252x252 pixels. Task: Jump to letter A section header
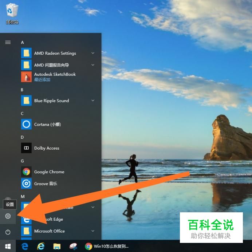[x=22, y=42]
